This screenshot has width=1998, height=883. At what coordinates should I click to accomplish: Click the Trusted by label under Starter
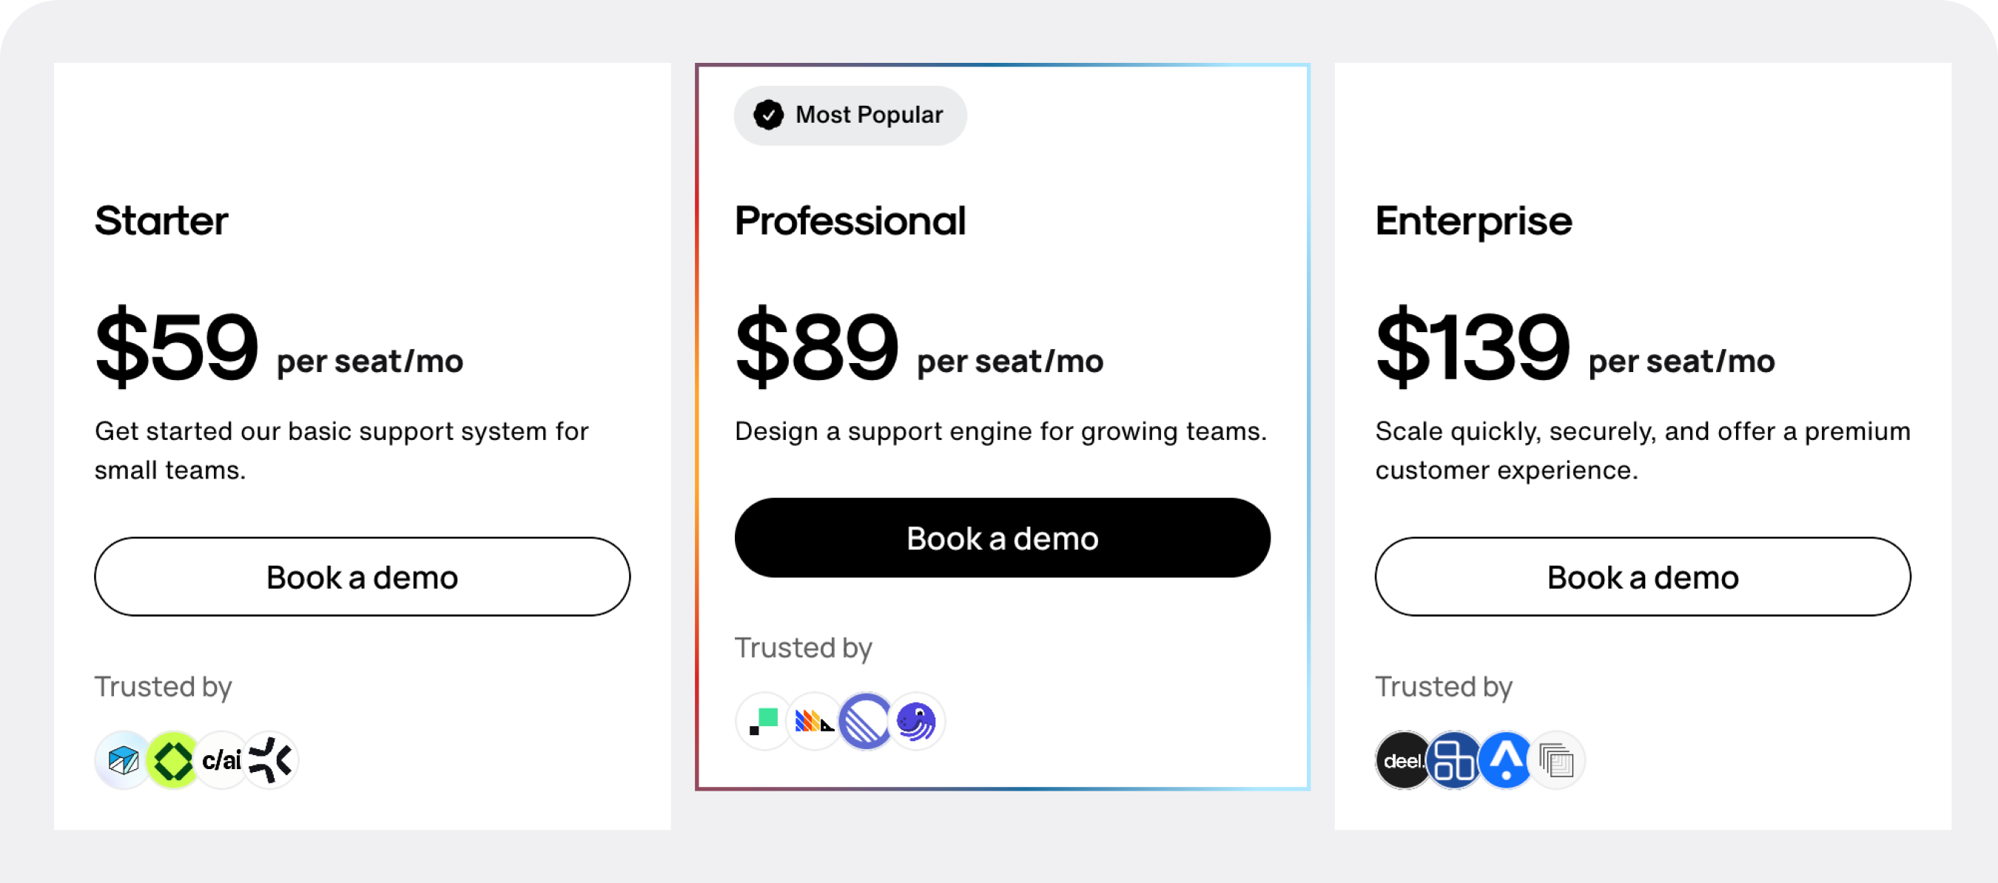(163, 686)
